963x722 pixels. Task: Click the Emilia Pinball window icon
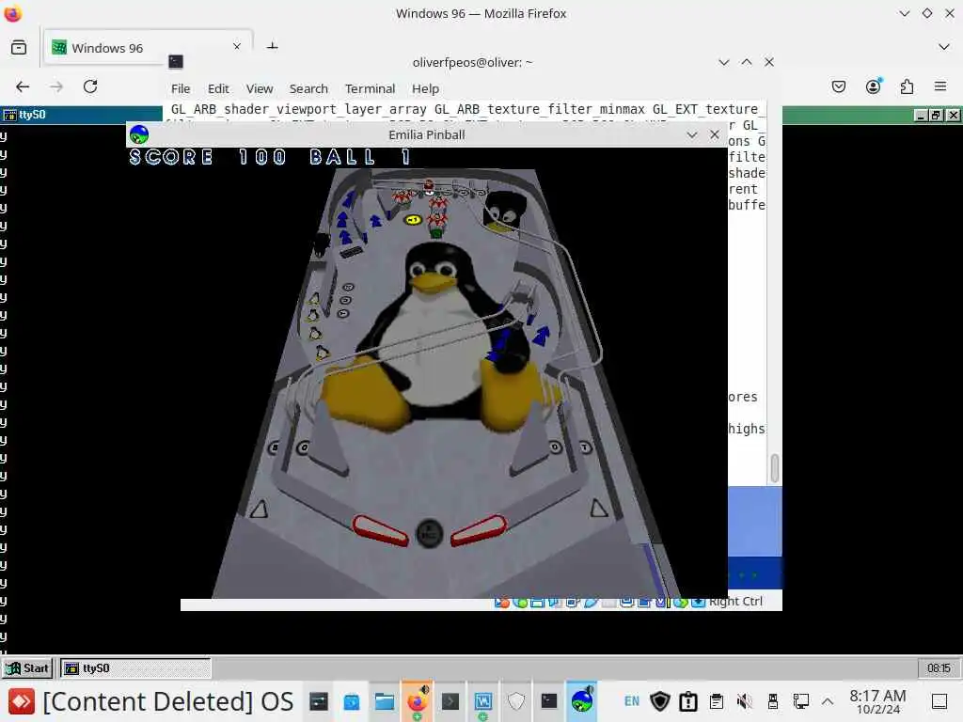coord(139,134)
